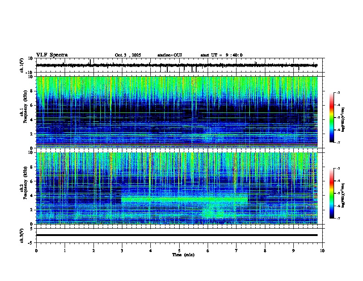Click the "VLF Spectra" plot title

pos(52,55)
